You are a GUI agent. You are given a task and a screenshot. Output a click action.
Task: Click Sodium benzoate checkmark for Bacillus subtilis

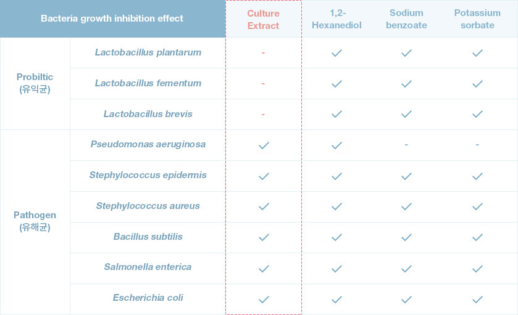coord(406,237)
